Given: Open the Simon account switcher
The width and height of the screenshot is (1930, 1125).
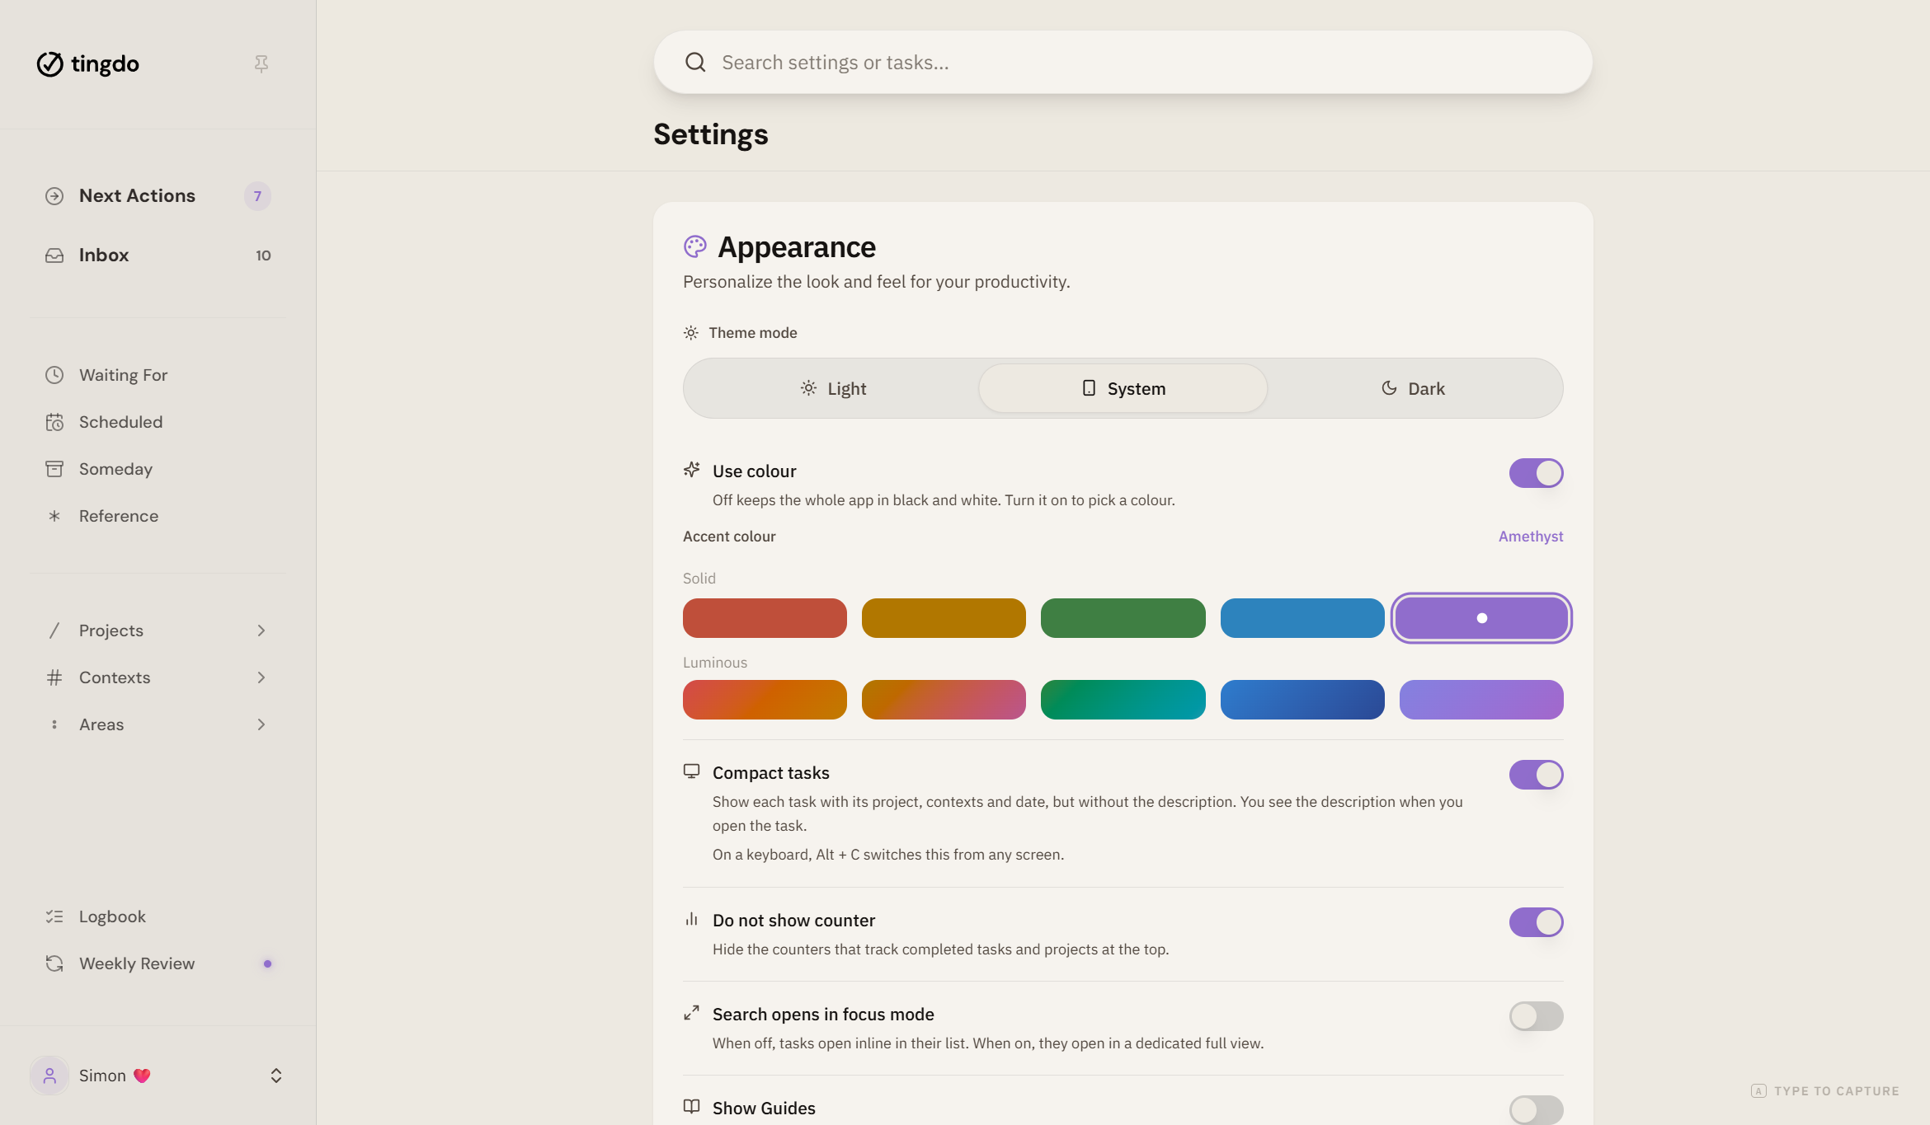Looking at the screenshot, I should pos(158,1076).
